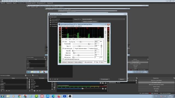
Task: Toggle the Gain checkbox beside Reset to defaults
Action: click(x=100, y=62)
